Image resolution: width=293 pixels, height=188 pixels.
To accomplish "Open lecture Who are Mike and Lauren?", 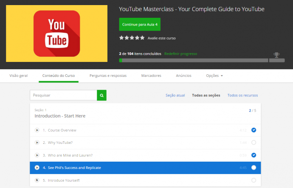I will pos(70,155).
